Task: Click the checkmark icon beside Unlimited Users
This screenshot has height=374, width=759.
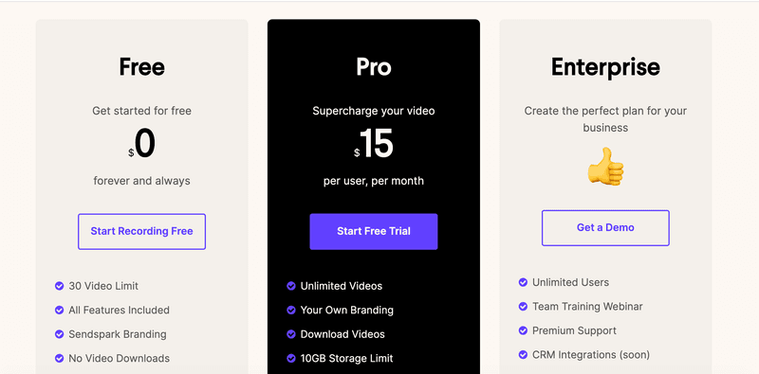Action: pyautogui.click(x=523, y=282)
